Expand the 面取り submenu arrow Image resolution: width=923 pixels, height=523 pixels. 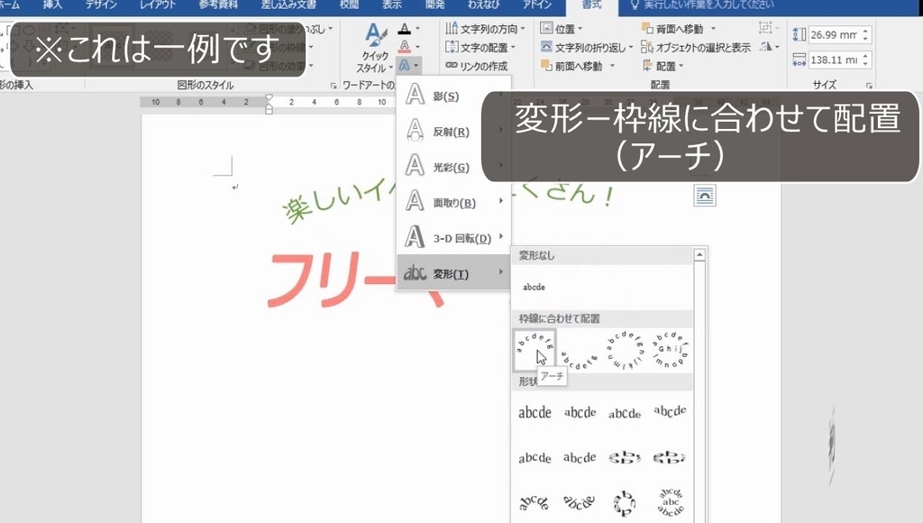[x=501, y=201]
